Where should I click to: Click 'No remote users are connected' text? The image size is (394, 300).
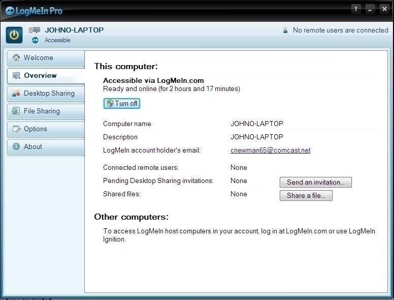(341, 30)
